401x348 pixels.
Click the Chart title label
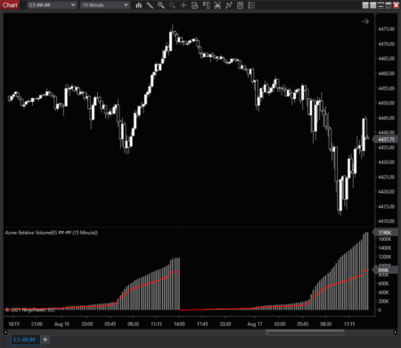pos(10,5)
